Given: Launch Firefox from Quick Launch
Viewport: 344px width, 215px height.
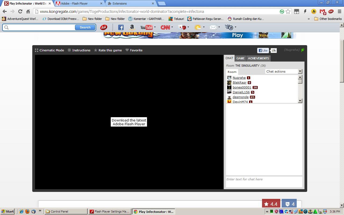Looking at the screenshot, I should click(27, 212).
